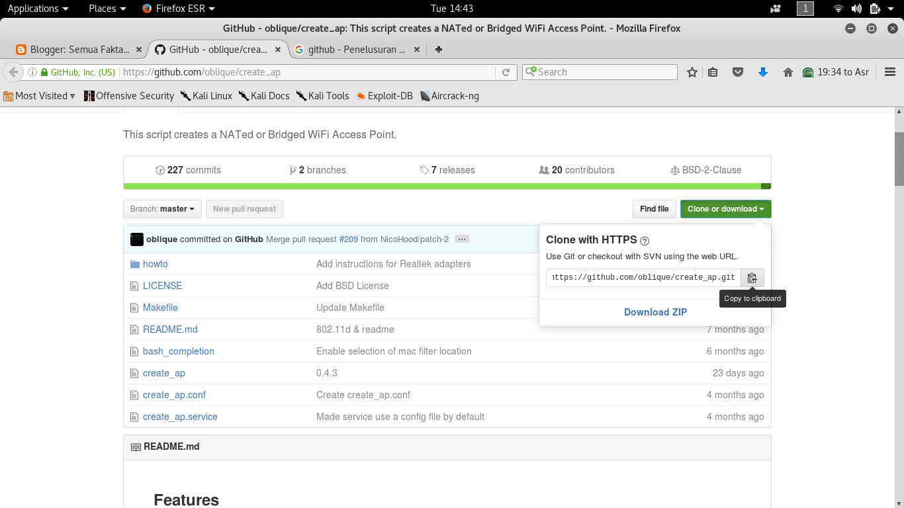Open the Places menu

[x=107, y=9]
